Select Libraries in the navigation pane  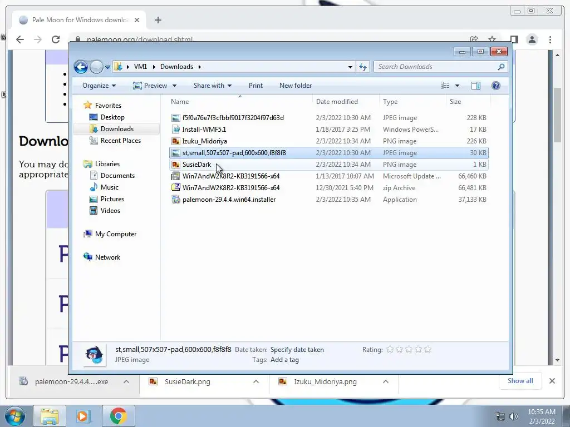(x=107, y=164)
